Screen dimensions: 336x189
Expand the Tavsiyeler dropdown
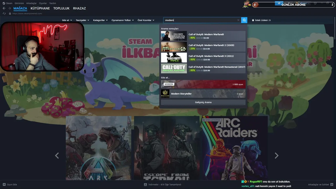point(82,20)
